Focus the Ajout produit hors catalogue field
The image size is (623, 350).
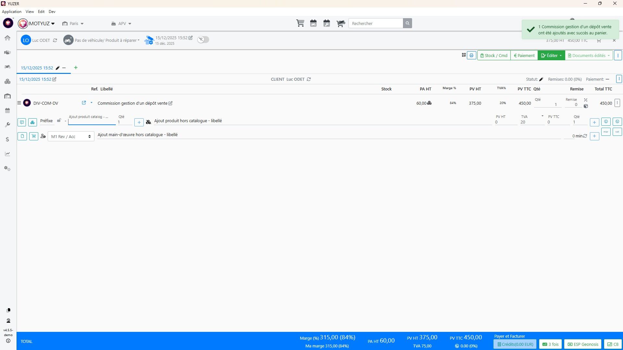(x=323, y=121)
